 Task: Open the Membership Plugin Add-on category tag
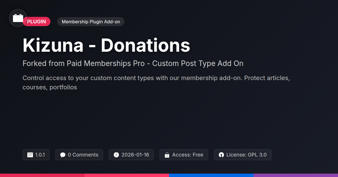(x=91, y=22)
